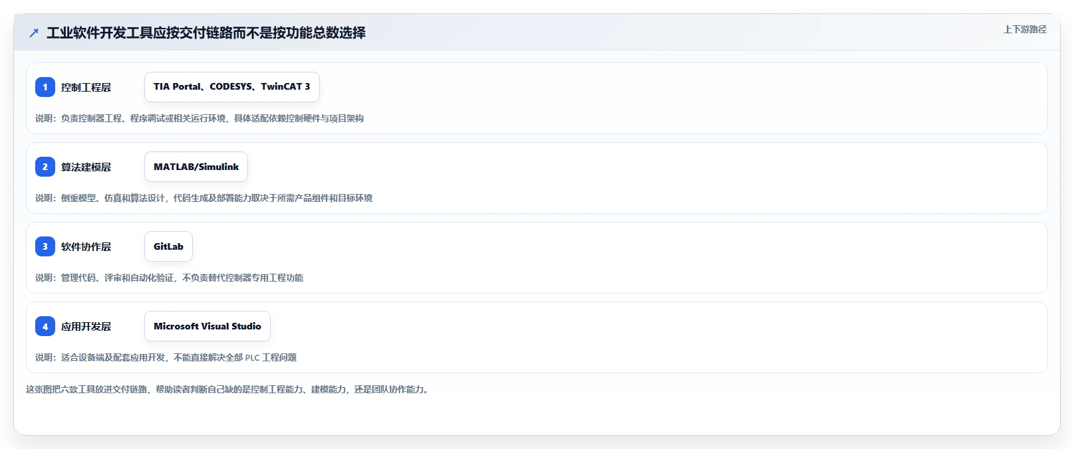Image resolution: width=1074 pixels, height=449 pixels.
Task: Click the description starting with 适合设备端及配套
Action: click(166, 357)
